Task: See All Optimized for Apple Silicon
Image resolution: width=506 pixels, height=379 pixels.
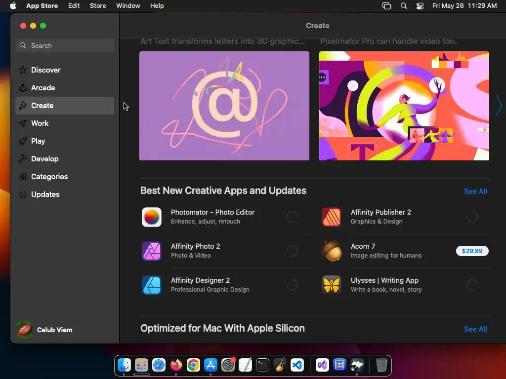Action: tap(475, 329)
